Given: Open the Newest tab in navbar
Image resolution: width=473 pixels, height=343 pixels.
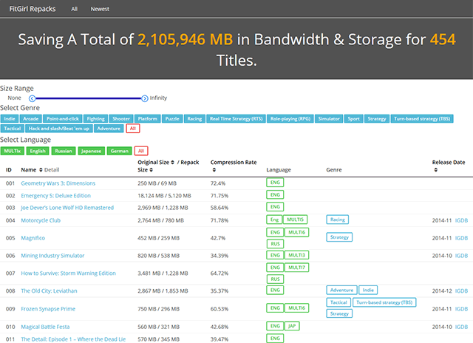Looking at the screenshot, I should 100,10.
